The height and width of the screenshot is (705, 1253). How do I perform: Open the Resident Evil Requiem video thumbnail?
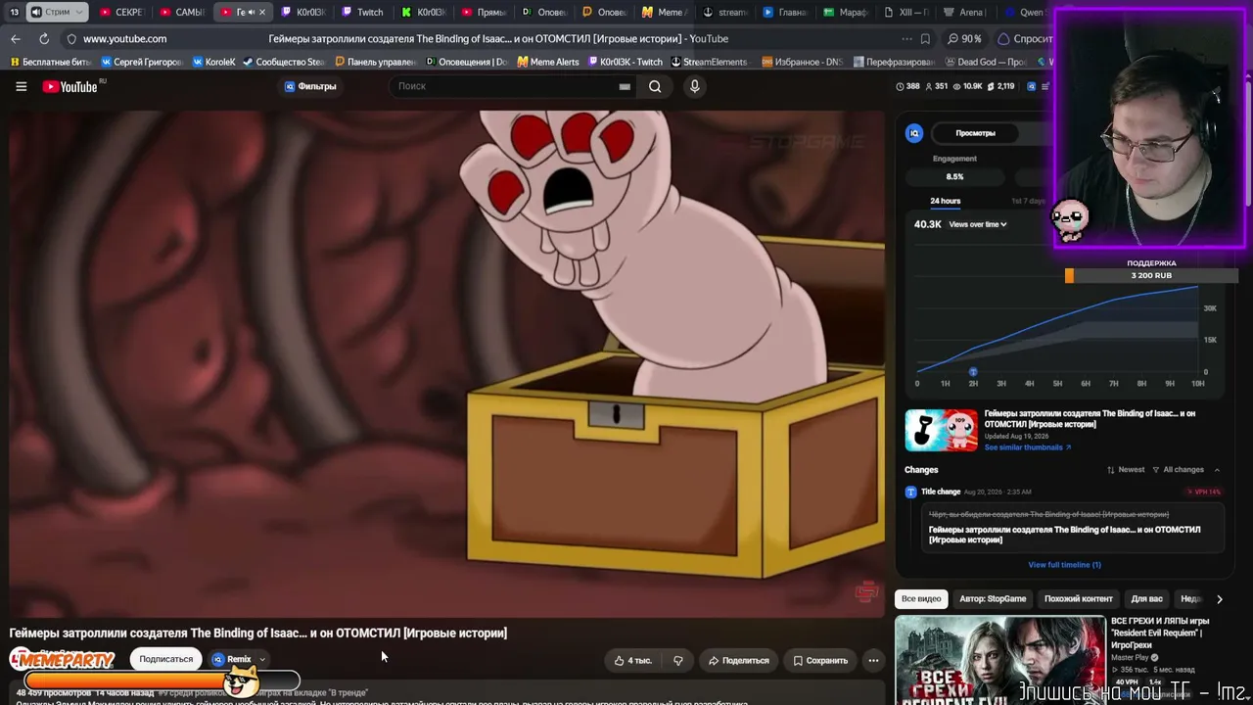click(x=999, y=661)
